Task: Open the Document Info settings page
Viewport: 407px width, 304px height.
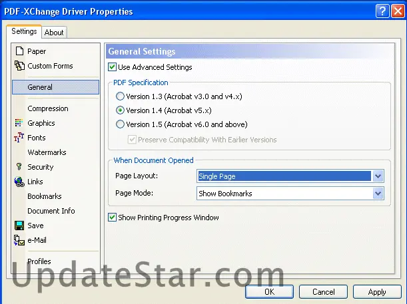Action: coord(55,211)
